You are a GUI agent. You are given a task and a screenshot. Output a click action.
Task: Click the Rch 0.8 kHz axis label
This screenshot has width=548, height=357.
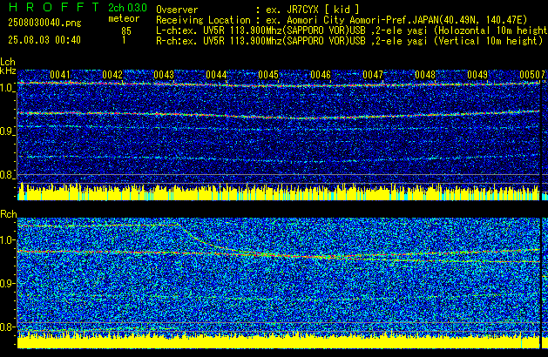coord(8,327)
